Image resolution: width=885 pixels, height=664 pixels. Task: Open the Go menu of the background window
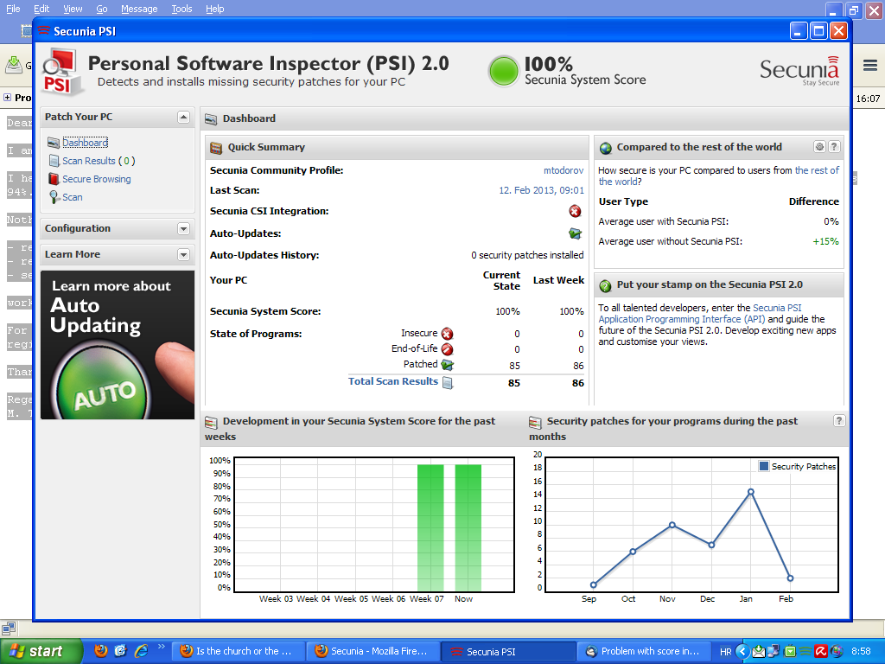coord(102,9)
